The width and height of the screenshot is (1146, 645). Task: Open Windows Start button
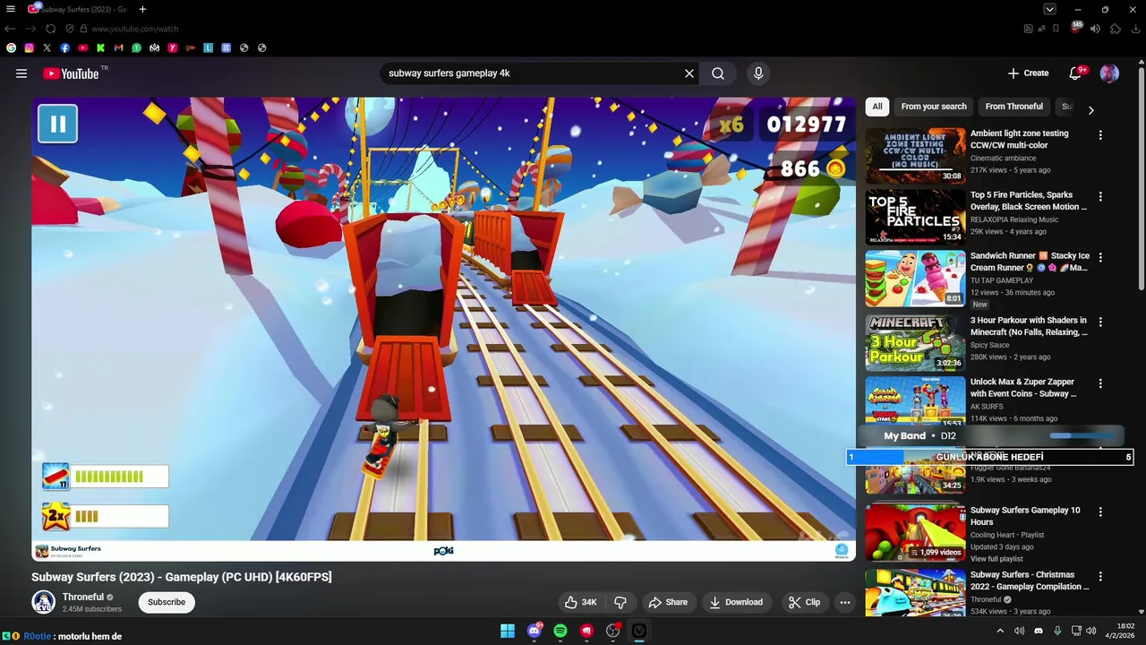tap(508, 631)
